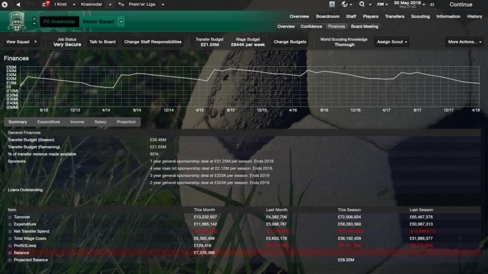This screenshot has width=488, height=274.
Task: Click the FC Krasnodar club badge
Action: click(x=17, y=21)
